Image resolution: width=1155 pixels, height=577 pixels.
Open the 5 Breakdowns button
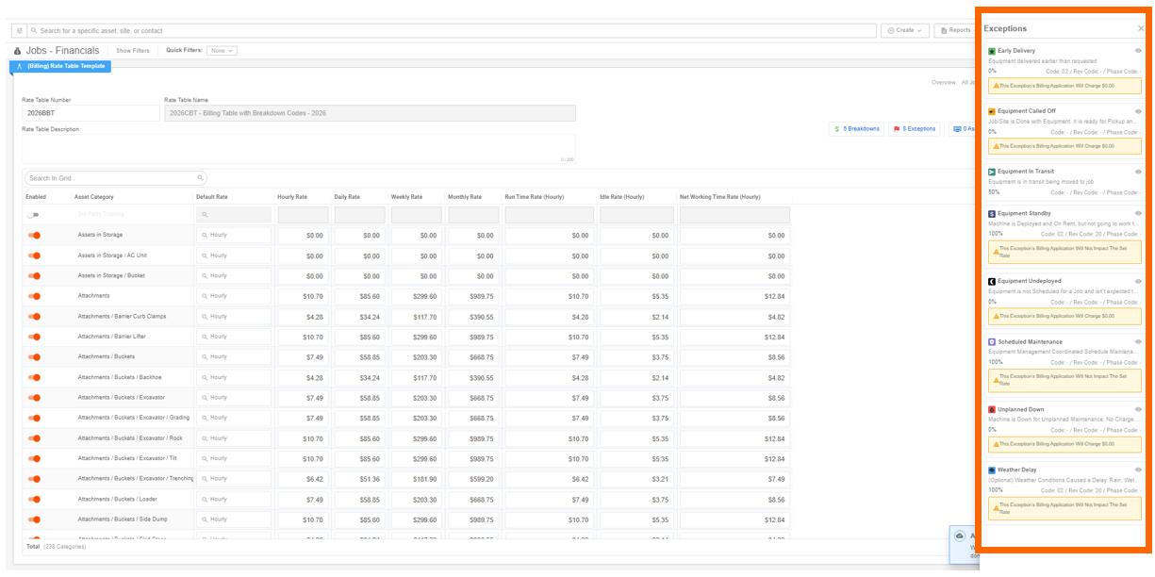tap(856, 128)
